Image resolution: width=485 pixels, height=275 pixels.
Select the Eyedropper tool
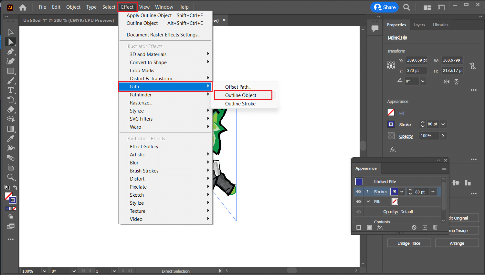point(11,139)
